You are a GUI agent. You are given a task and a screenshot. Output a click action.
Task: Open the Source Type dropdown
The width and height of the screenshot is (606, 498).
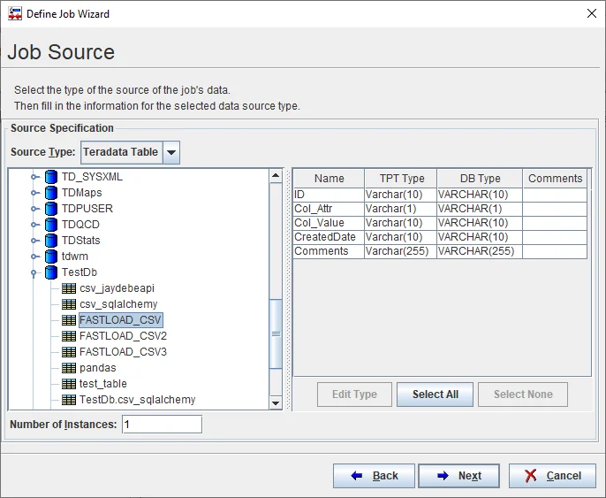point(171,152)
